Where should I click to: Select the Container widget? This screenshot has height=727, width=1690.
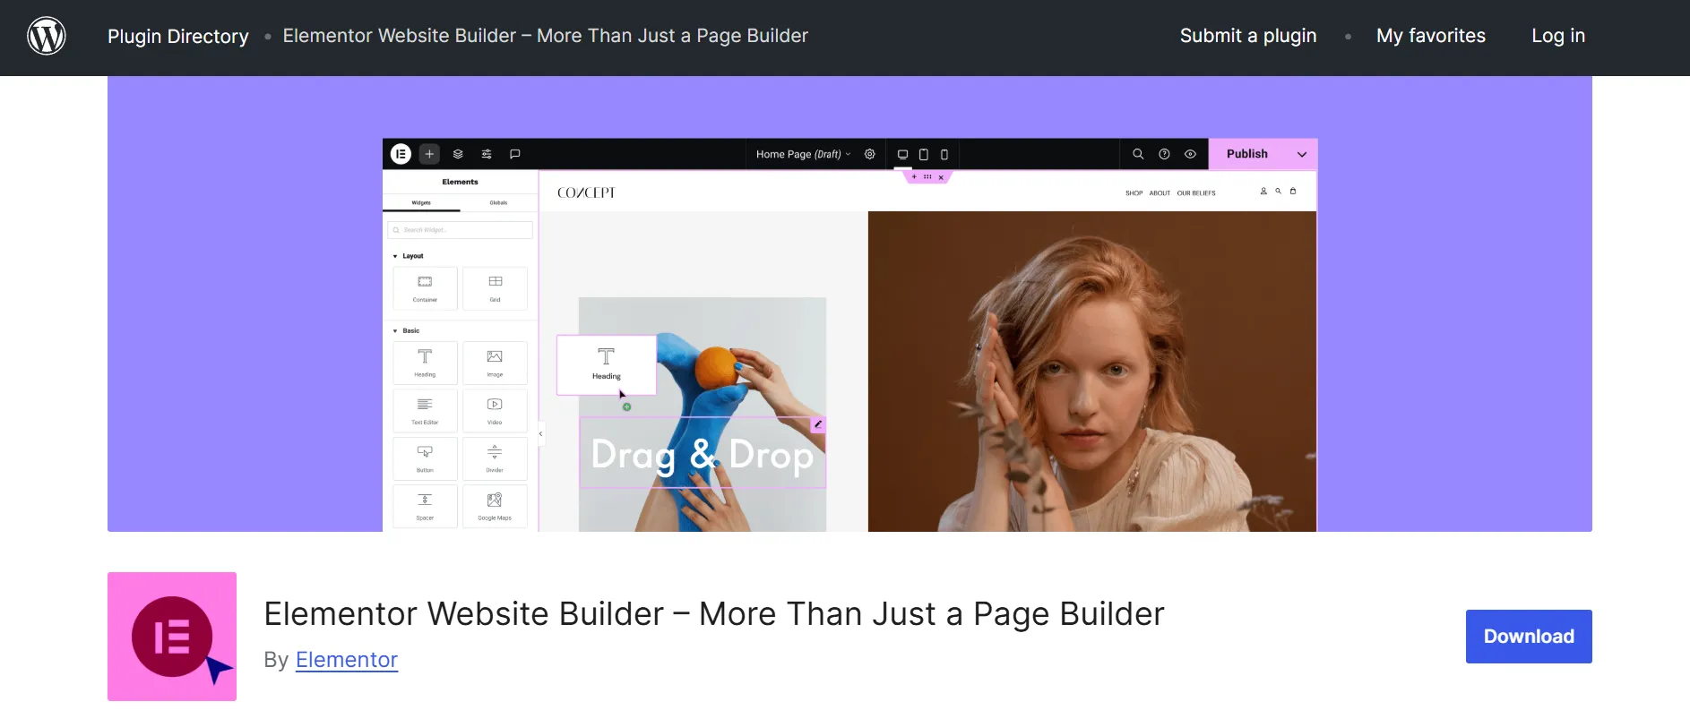pos(425,288)
